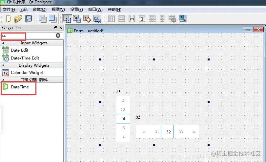Close the Widget Box panel
Image resolution: width=266 pixels, height=162 pixels.
(x=61, y=28)
